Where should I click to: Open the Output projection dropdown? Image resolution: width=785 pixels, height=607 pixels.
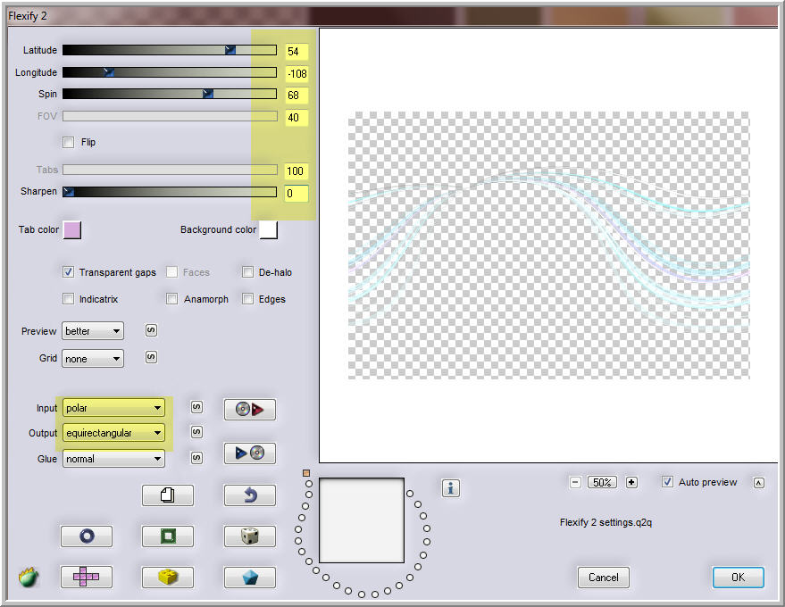(x=113, y=433)
